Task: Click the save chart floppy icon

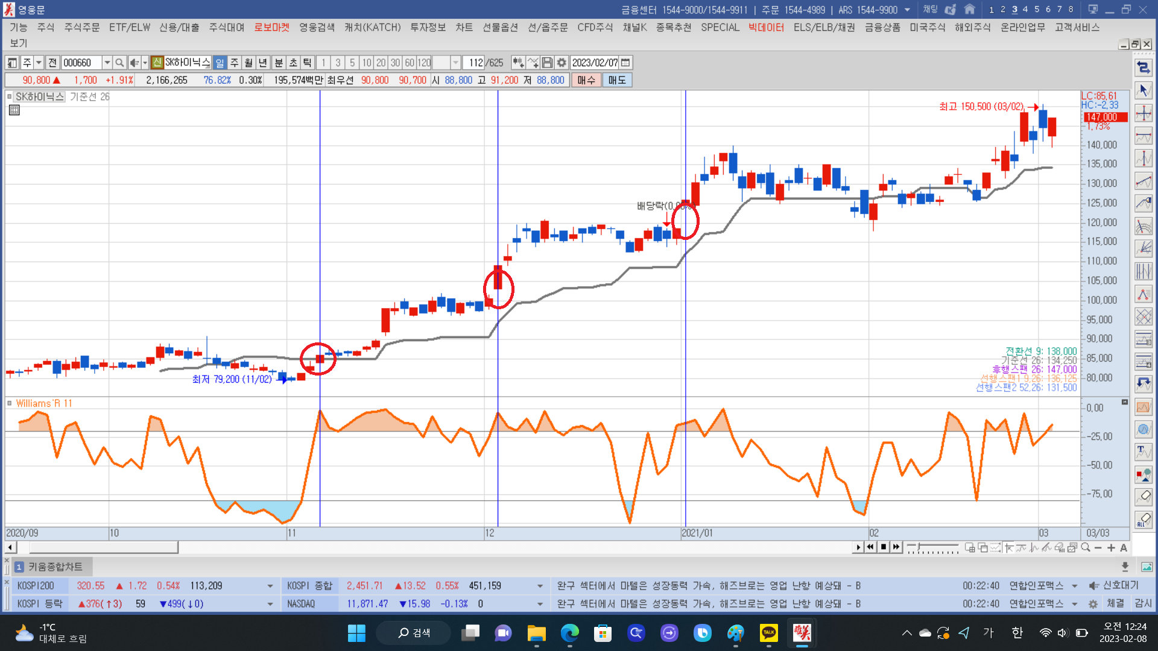Action: point(547,63)
